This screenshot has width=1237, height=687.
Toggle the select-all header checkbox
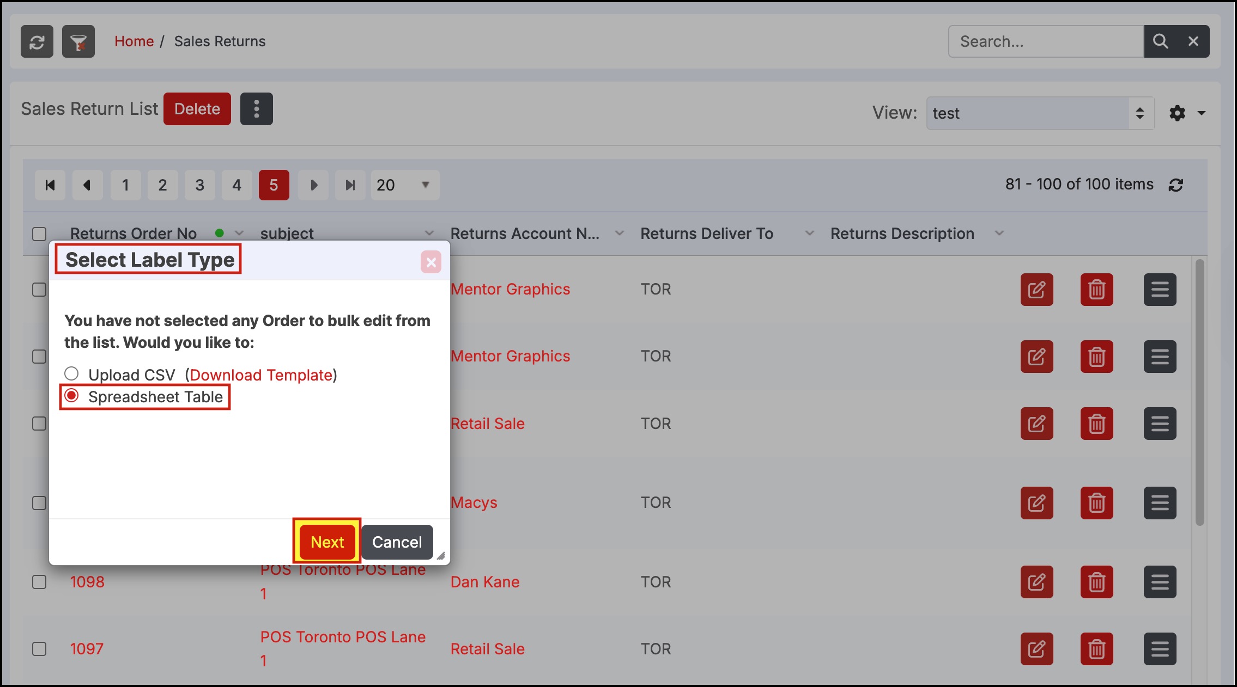click(x=39, y=234)
